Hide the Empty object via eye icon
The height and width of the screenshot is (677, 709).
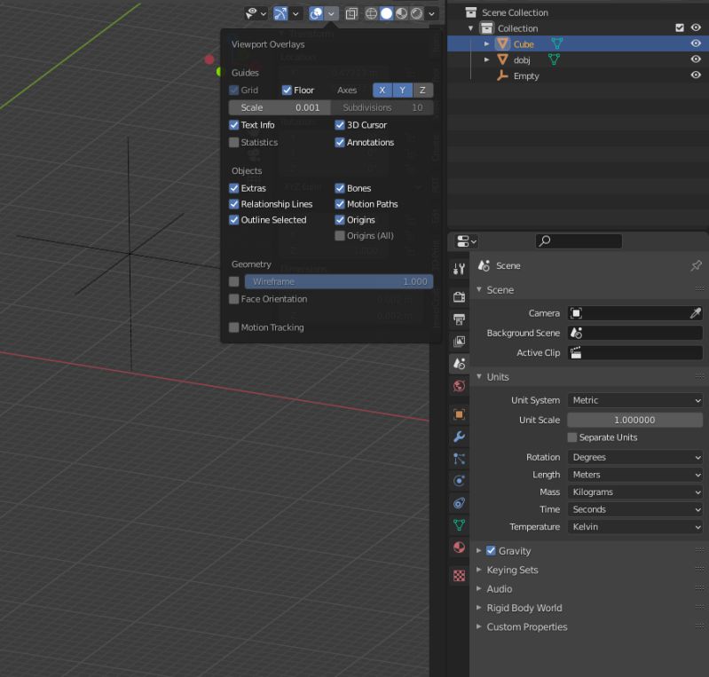pos(696,75)
